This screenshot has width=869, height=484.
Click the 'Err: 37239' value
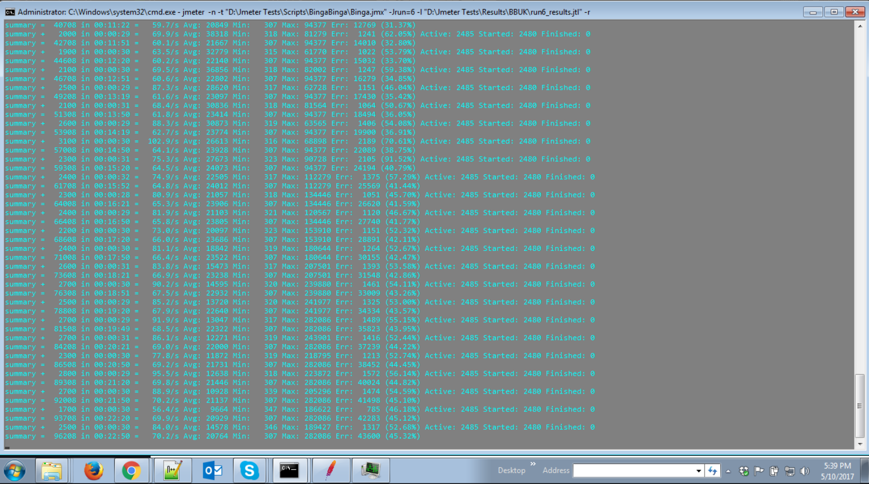[355, 347]
